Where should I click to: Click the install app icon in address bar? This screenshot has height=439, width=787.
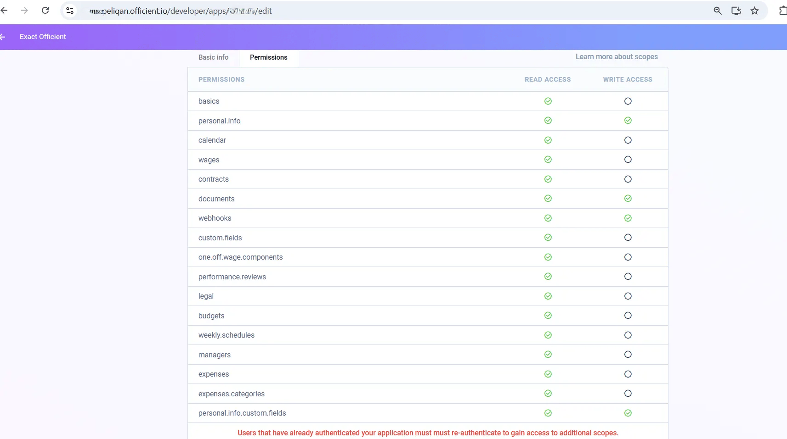[736, 11]
